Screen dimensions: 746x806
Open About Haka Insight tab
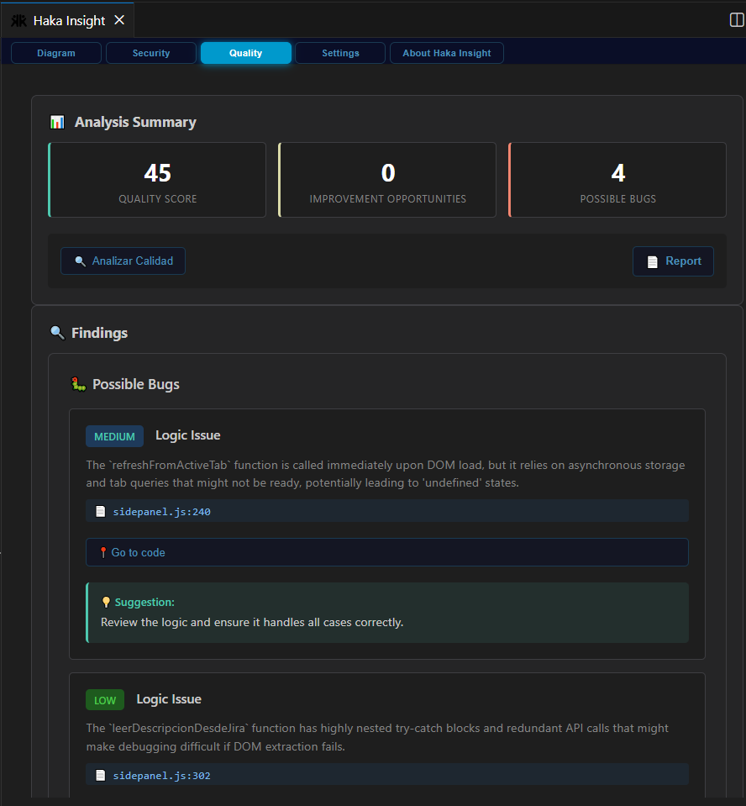446,53
